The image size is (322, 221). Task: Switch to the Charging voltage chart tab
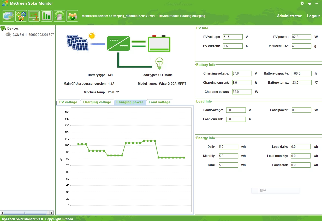97,102
